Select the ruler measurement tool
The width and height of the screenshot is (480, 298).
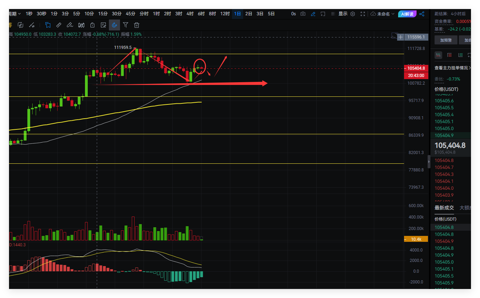pyautogui.click(x=59, y=25)
